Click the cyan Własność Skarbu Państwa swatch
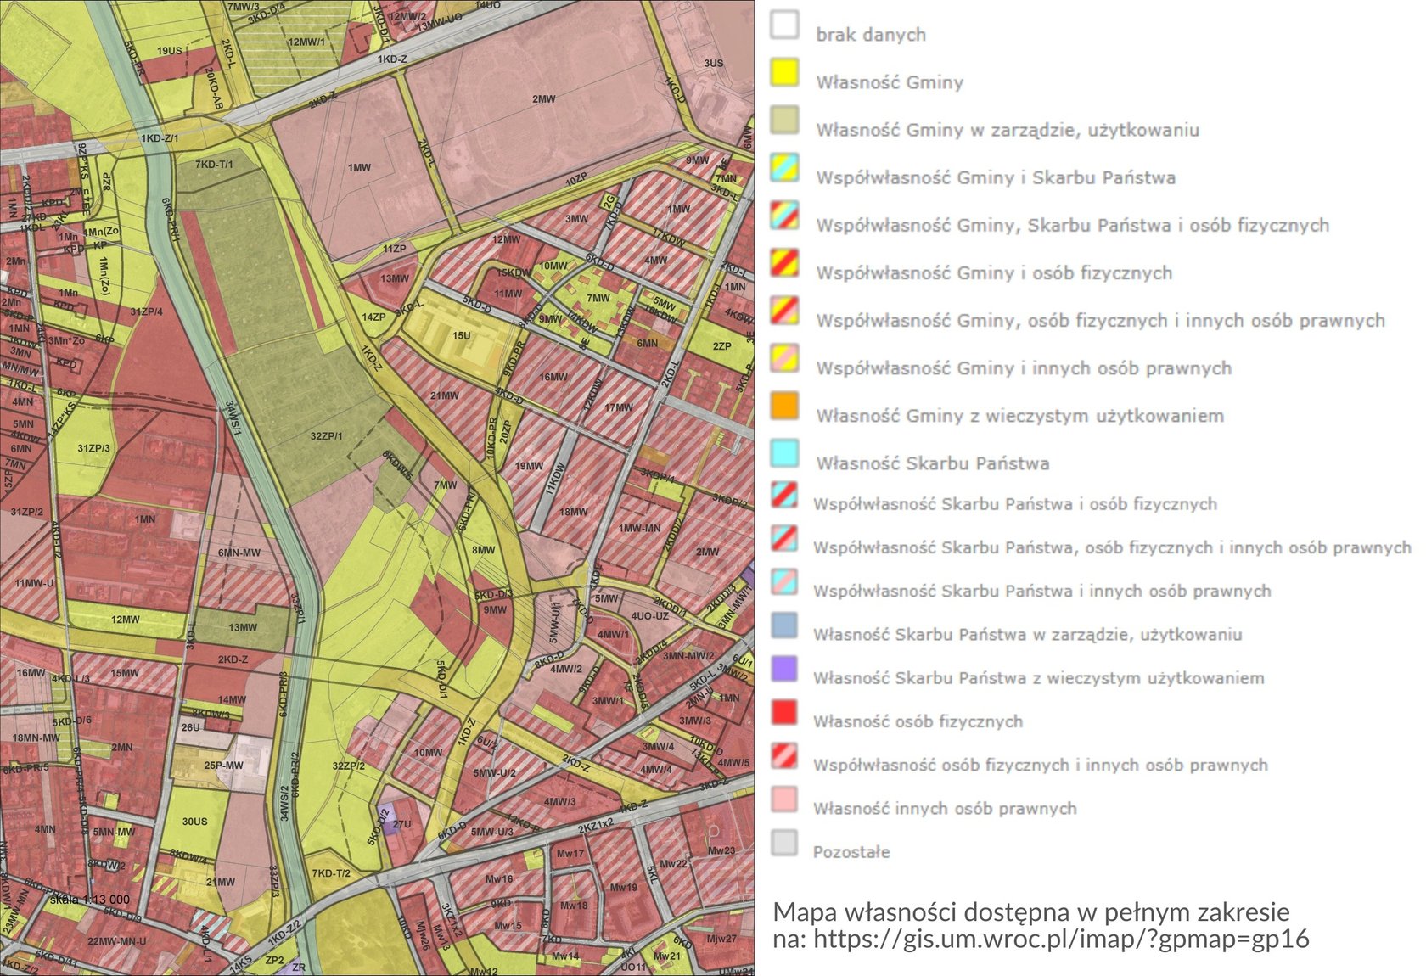This screenshot has width=1426, height=976. tap(784, 453)
